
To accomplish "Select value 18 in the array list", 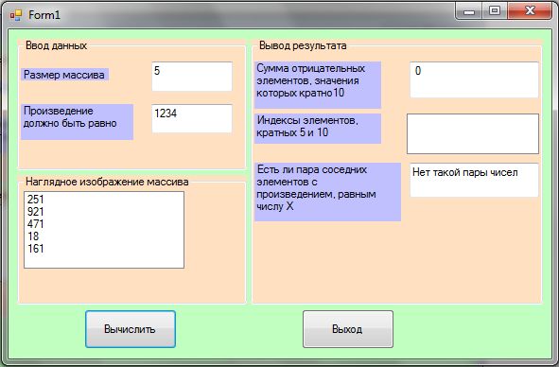I will 33,236.
